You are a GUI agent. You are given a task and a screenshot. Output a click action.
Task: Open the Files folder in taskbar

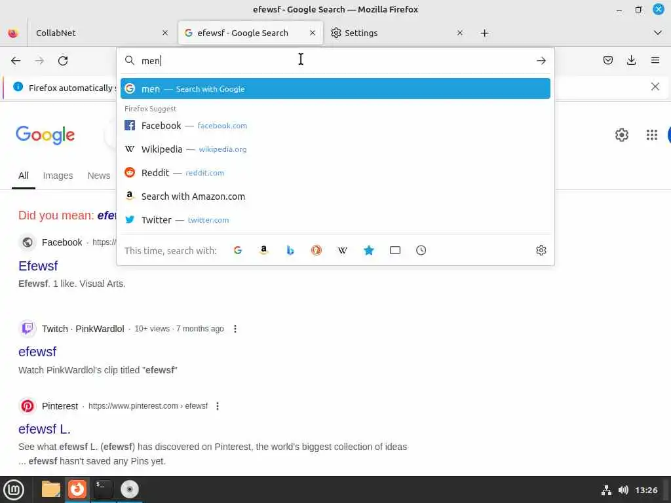pos(51,489)
